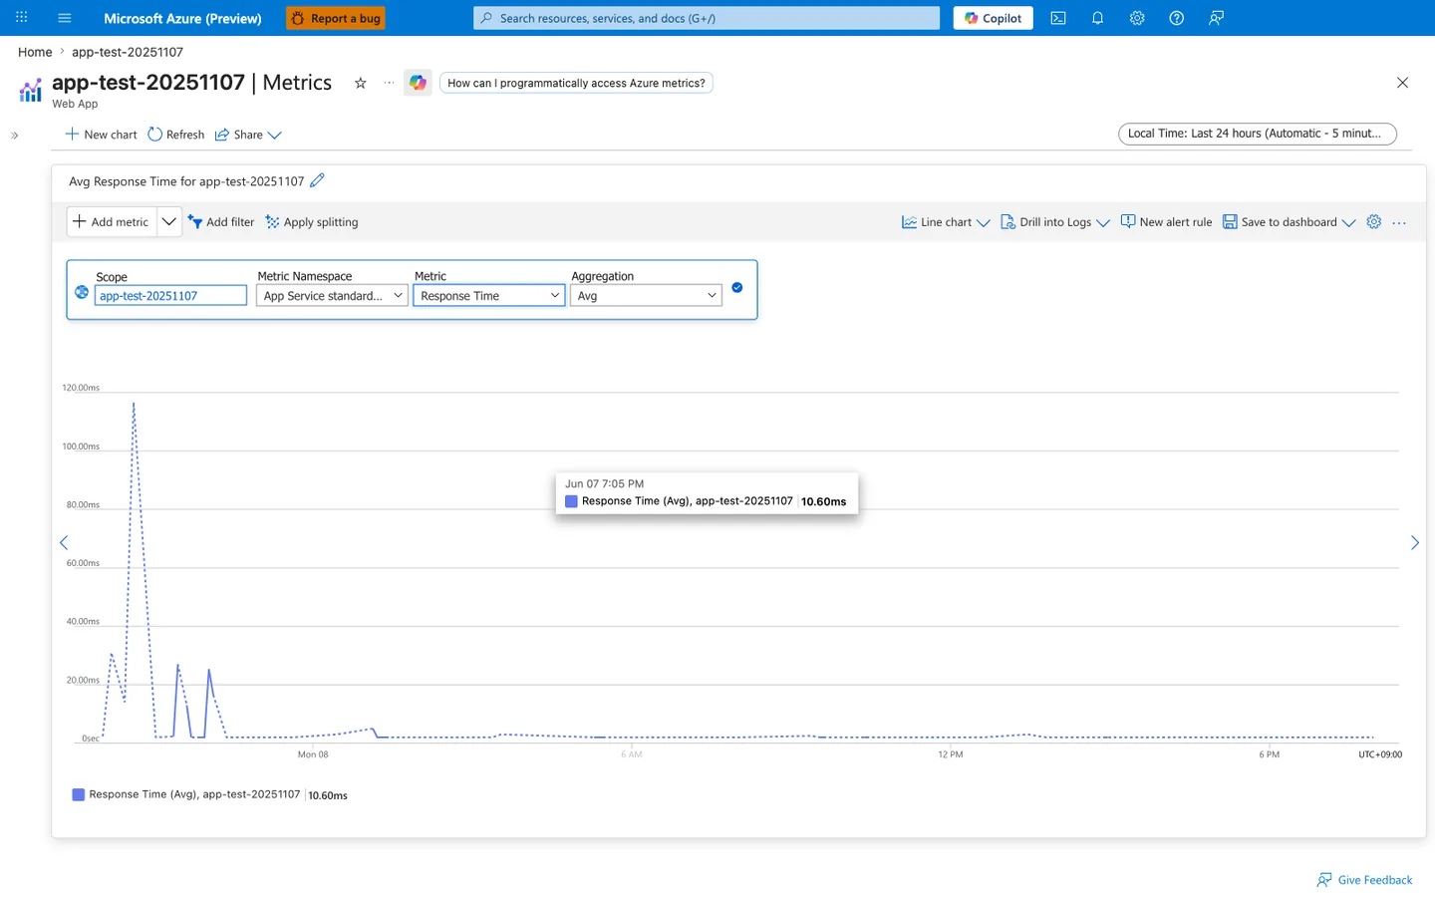Open Copilot from the top bar
This screenshot has height=897, width=1435.
click(x=994, y=18)
